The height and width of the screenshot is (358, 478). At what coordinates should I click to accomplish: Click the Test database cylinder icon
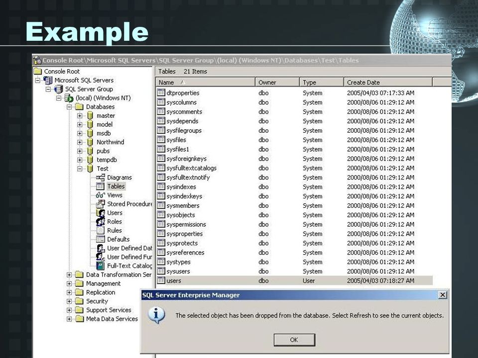coord(90,169)
